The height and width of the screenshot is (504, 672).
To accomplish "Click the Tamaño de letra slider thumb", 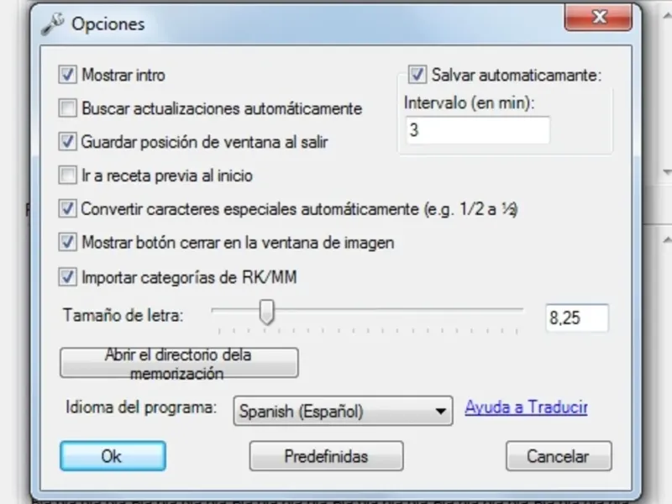I will tap(266, 312).
